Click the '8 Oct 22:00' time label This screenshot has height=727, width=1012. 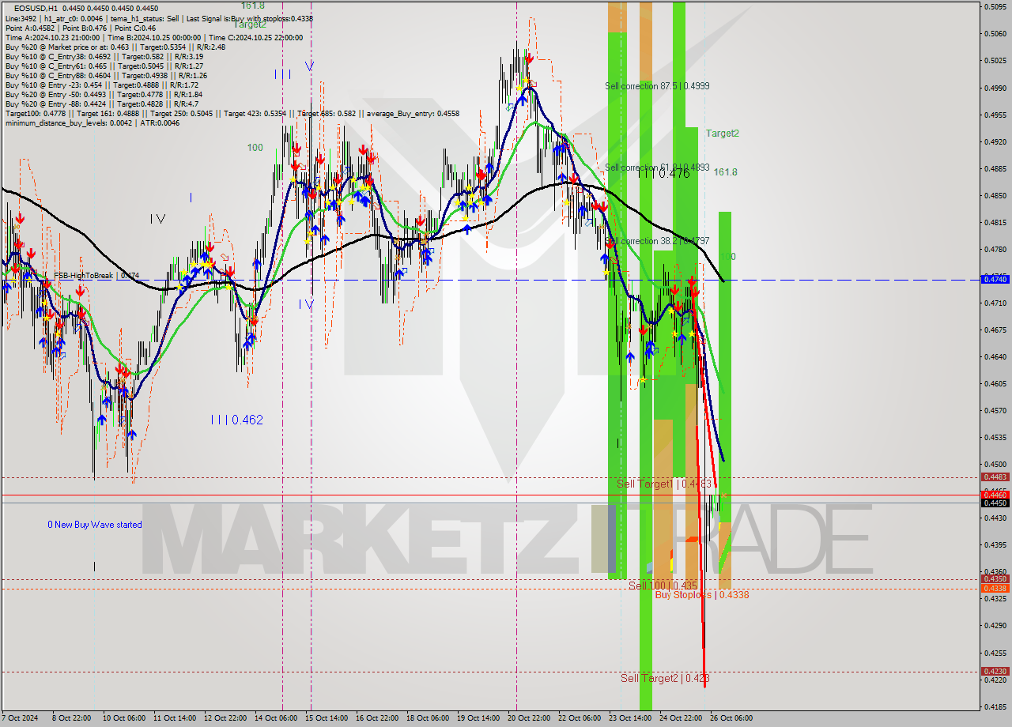pyautogui.click(x=71, y=718)
